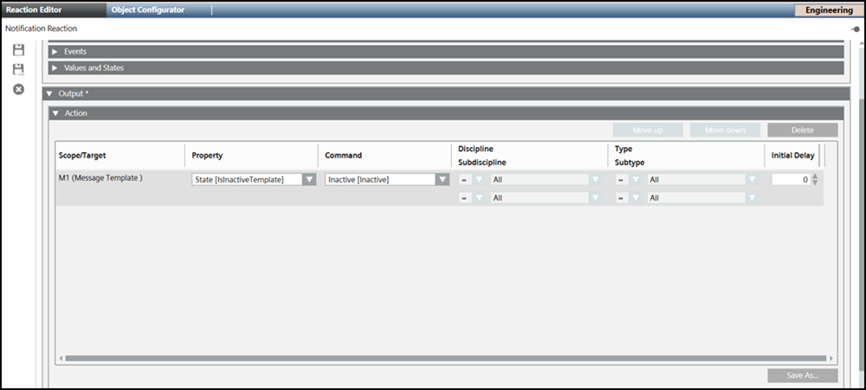Open the Property dropdown for State
The height and width of the screenshot is (390, 866).
coord(307,180)
